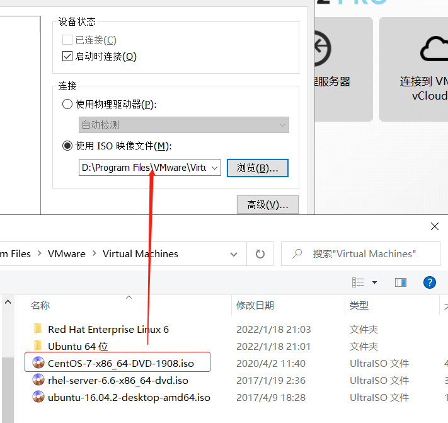Viewport: 448px width, 423px height.
Task: Select ubuntu-16.04.2-desktop-amd64.iso file
Action: (129, 398)
